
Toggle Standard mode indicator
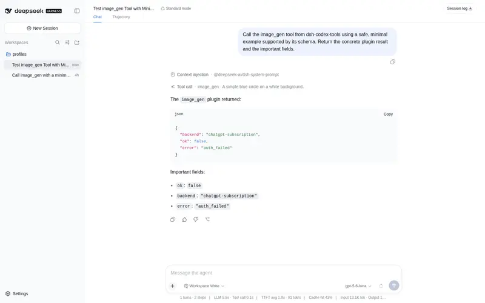[176, 8]
